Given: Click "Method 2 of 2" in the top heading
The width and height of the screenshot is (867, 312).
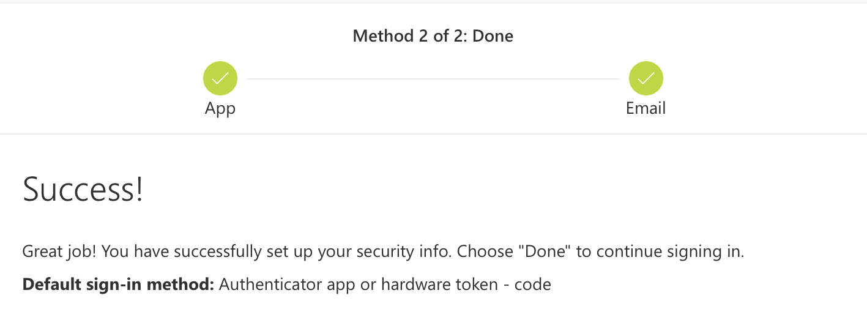Looking at the screenshot, I should [409, 36].
